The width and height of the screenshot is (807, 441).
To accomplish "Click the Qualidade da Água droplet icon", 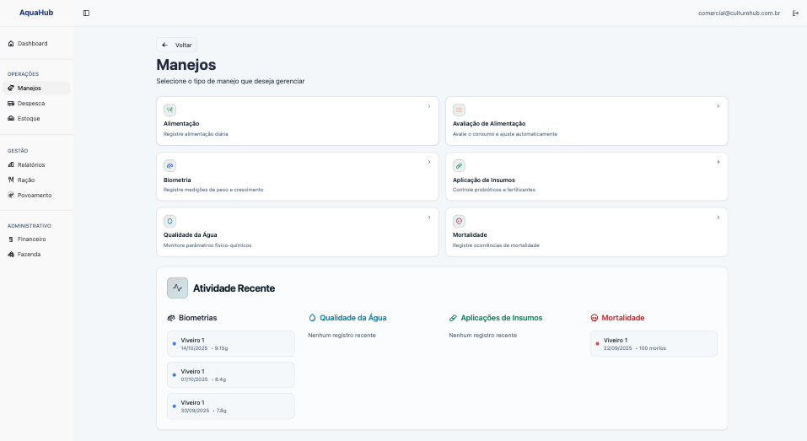I will point(169,221).
